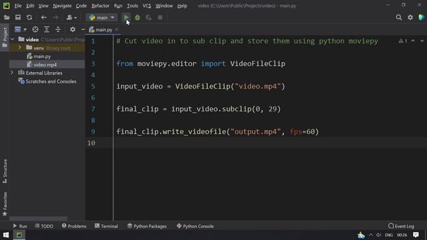Open the folder icon in main toolbar
The height and width of the screenshot is (240, 427).
coord(7,18)
